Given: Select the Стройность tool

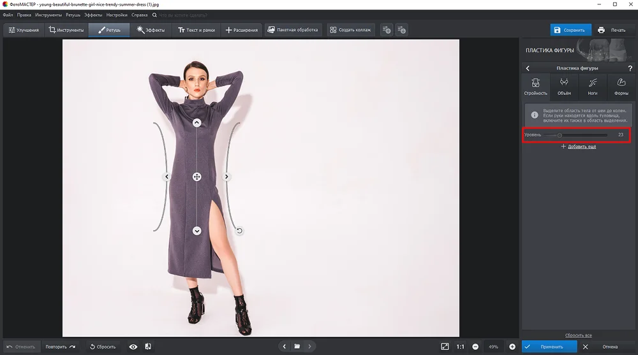Looking at the screenshot, I should [535, 87].
